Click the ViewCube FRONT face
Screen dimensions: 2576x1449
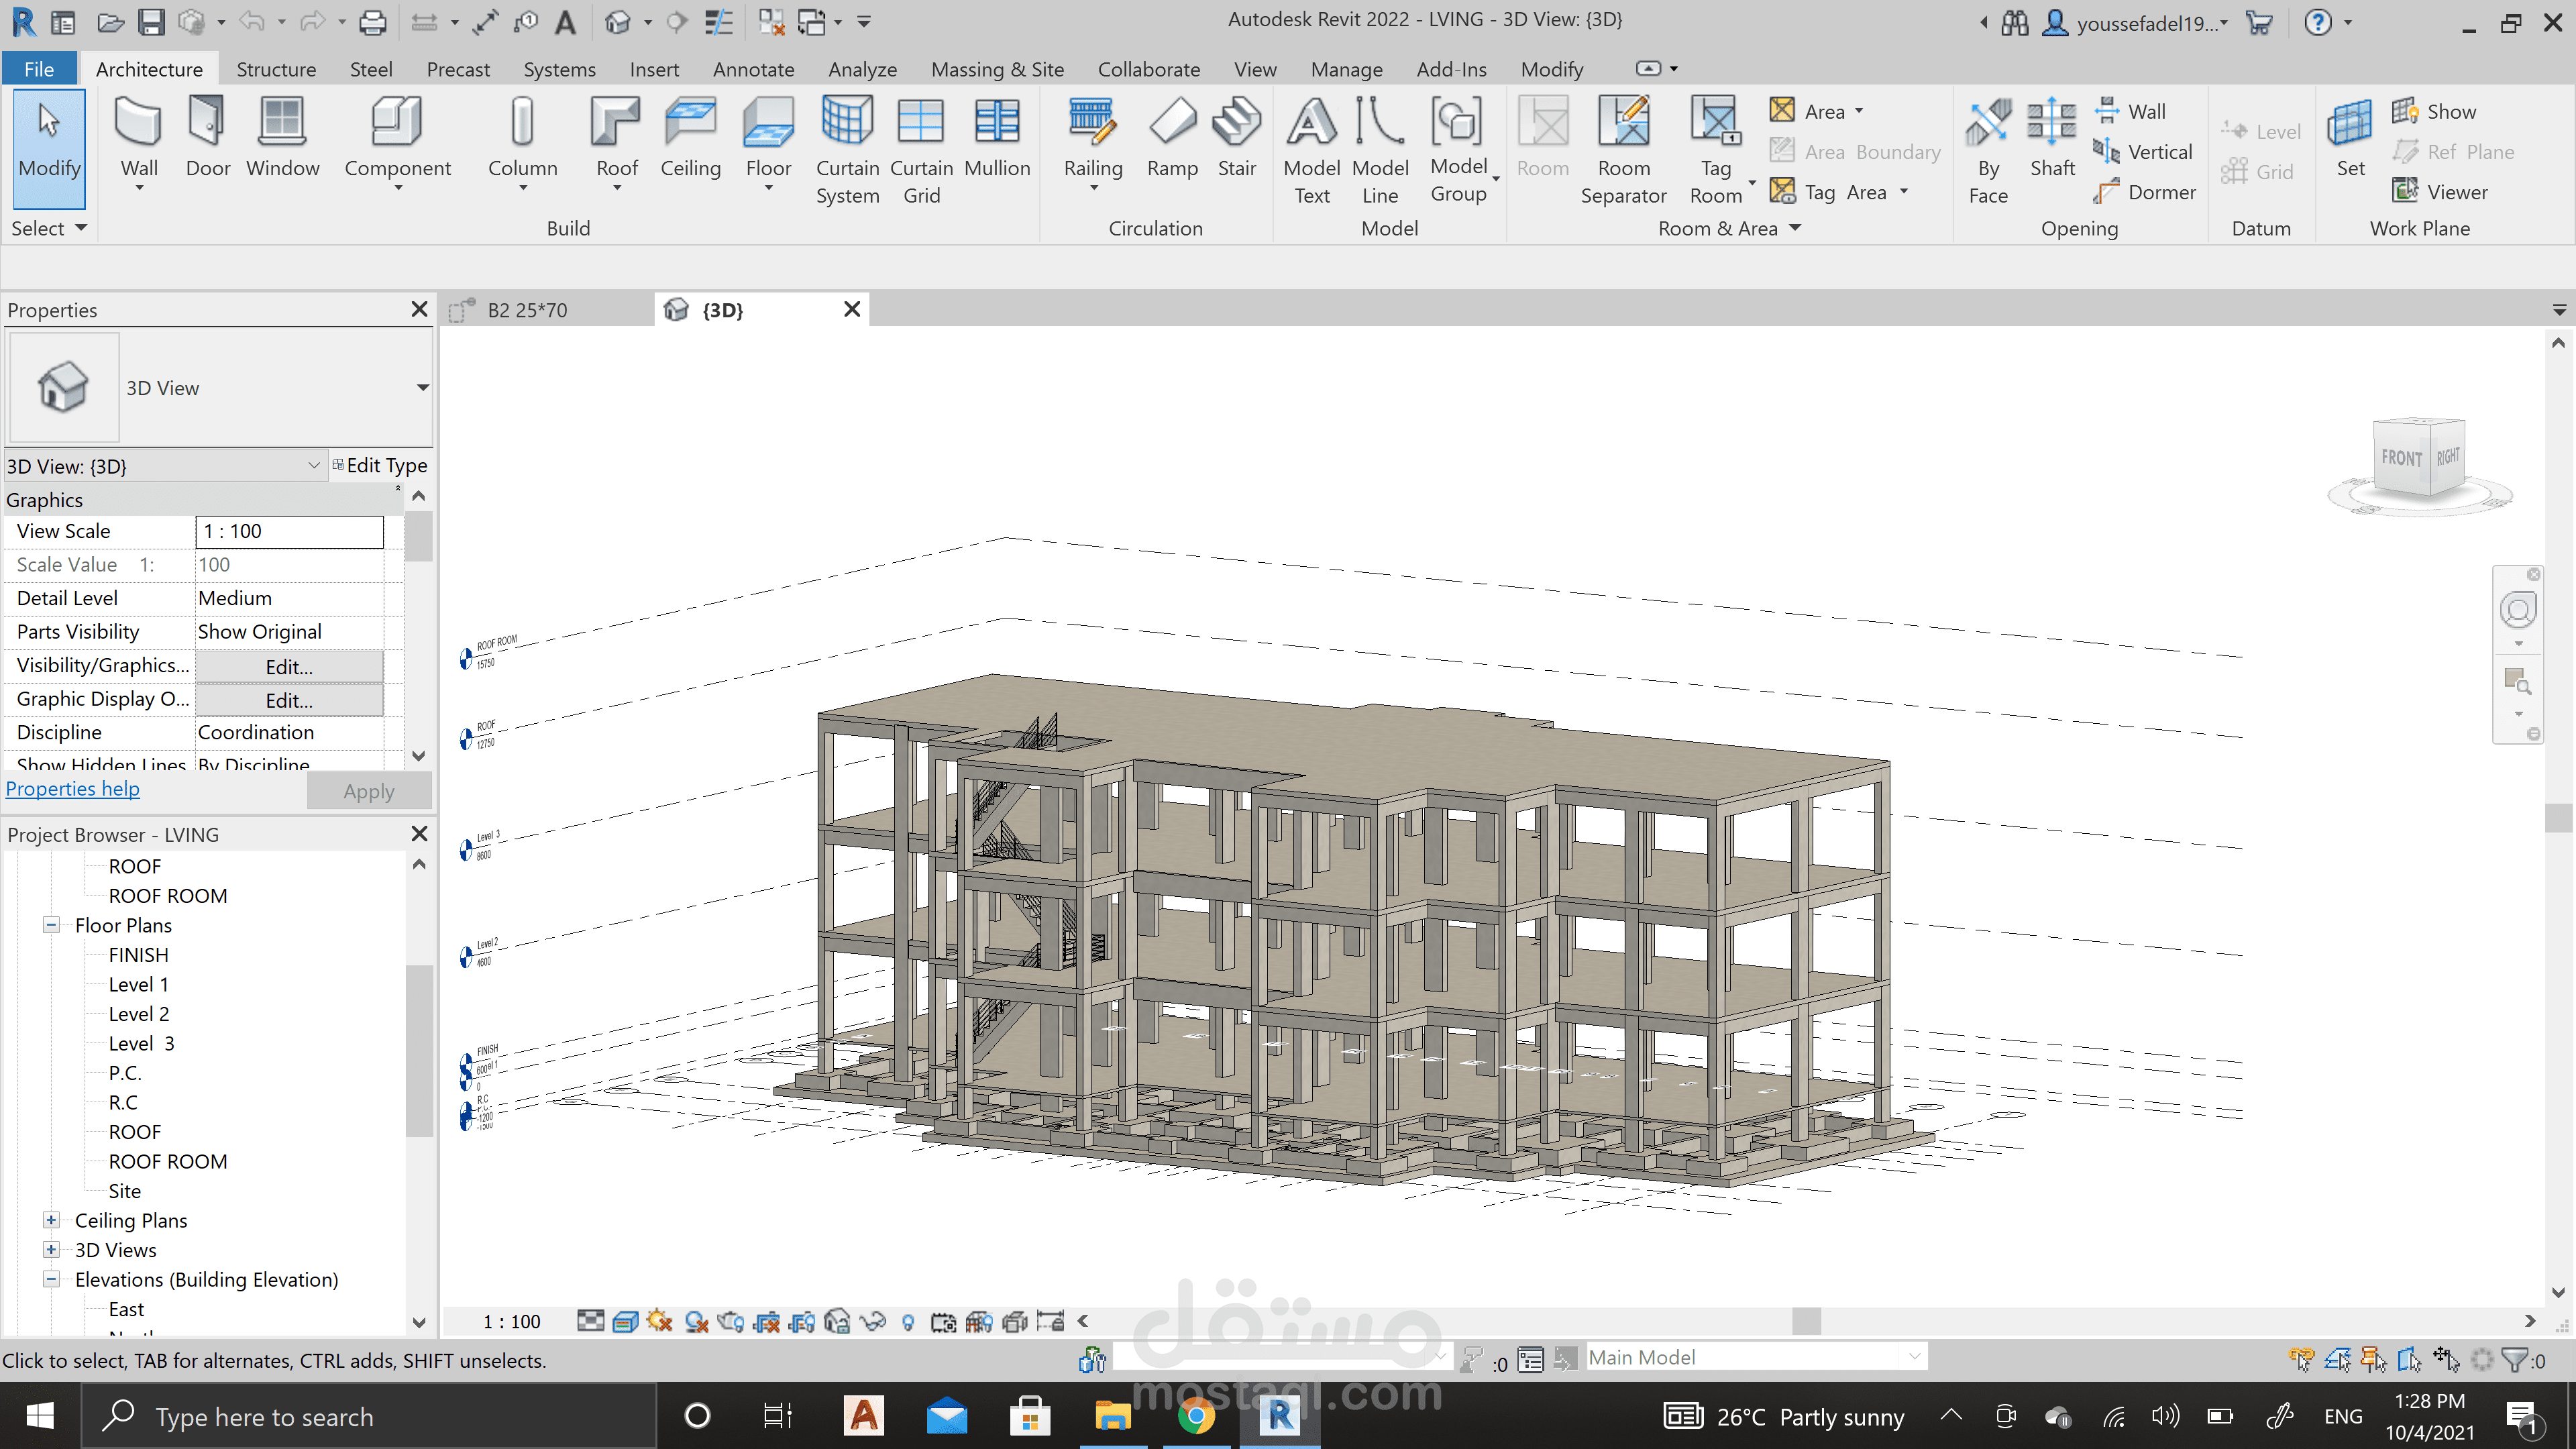[2400, 458]
